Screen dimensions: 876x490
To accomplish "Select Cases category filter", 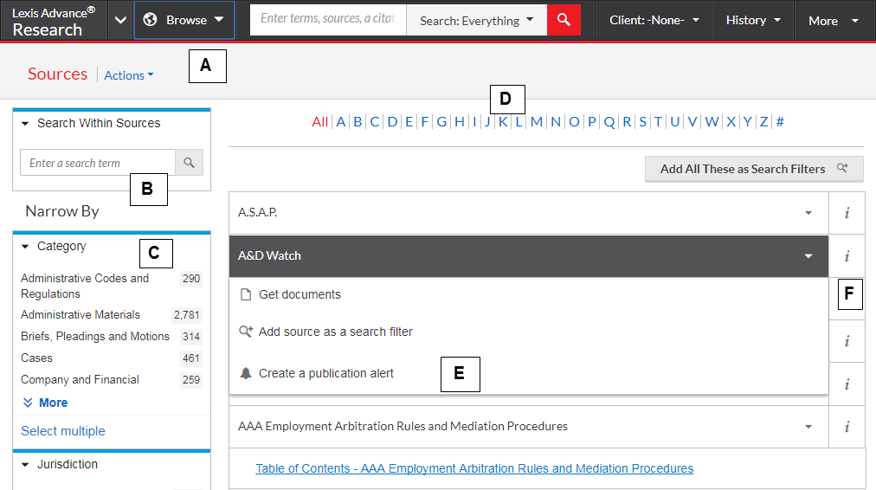I will pyautogui.click(x=36, y=358).
